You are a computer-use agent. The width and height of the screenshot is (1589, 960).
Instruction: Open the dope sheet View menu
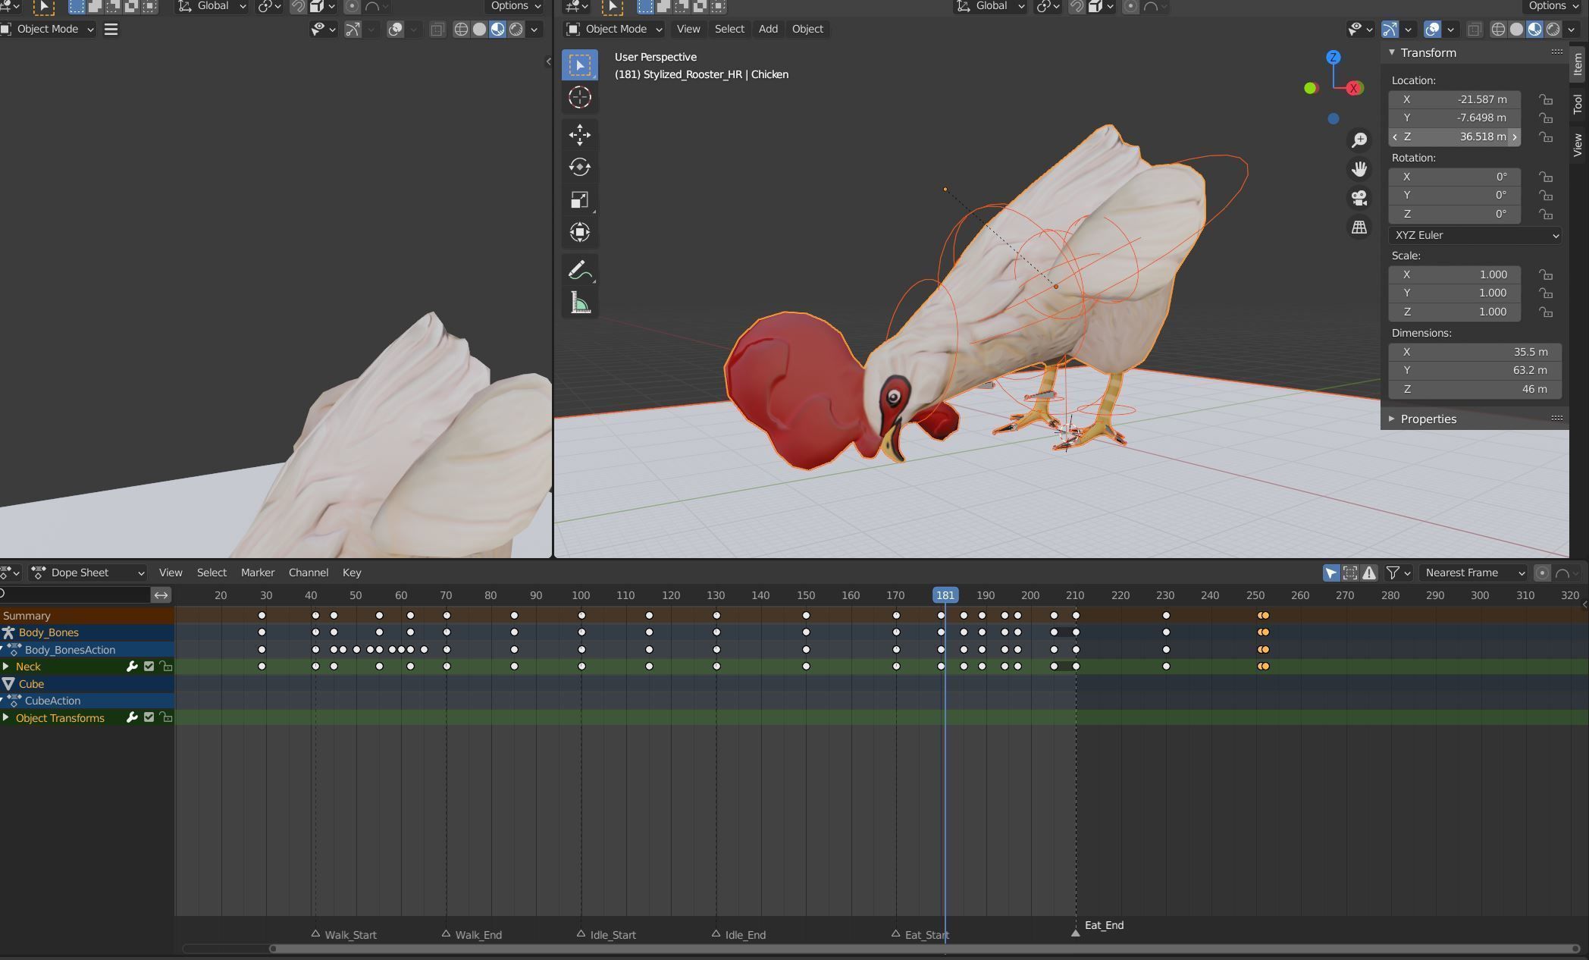tap(171, 573)
